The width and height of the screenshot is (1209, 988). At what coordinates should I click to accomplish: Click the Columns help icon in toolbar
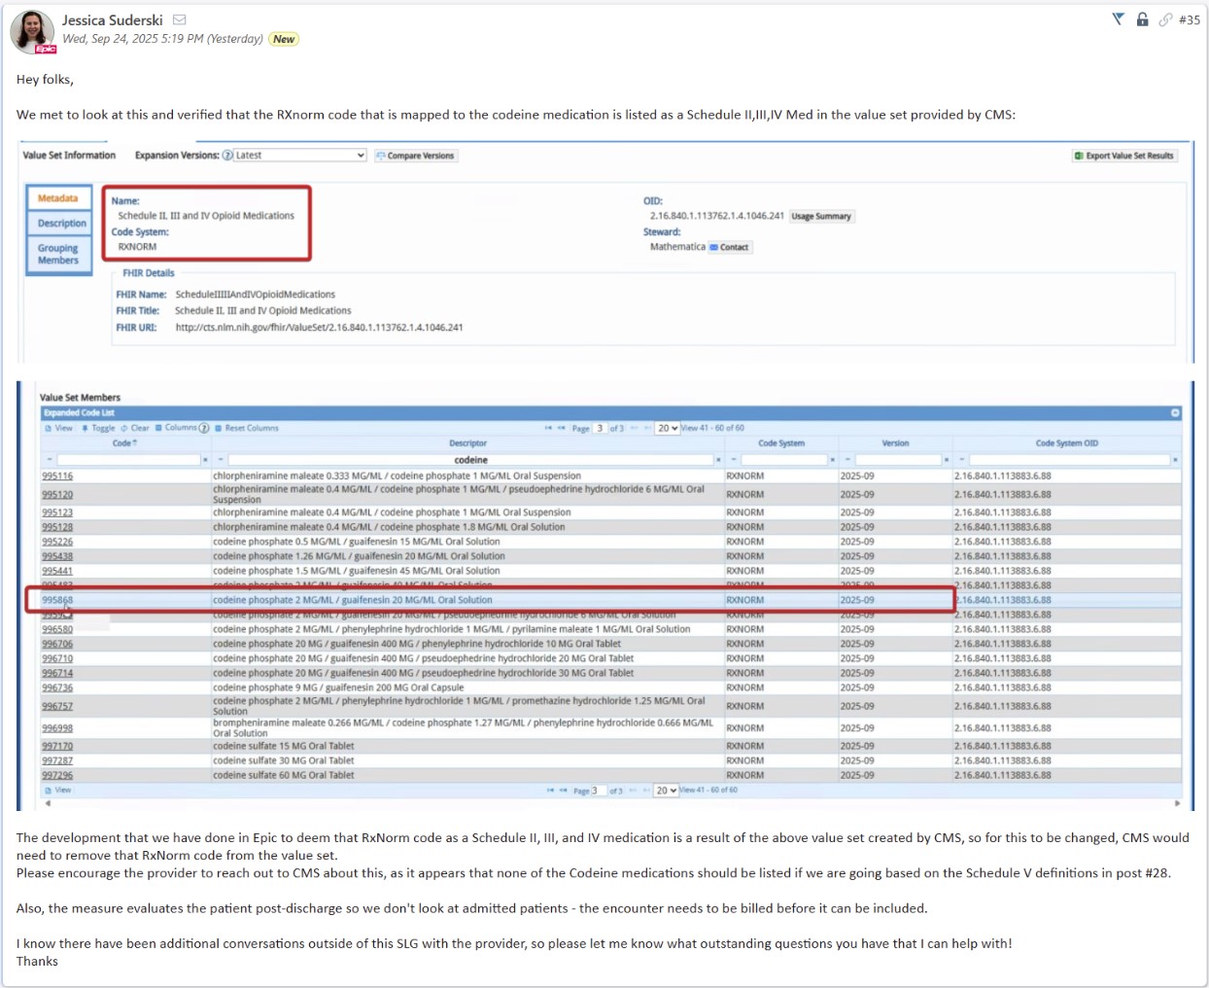(x=204, y=428)
